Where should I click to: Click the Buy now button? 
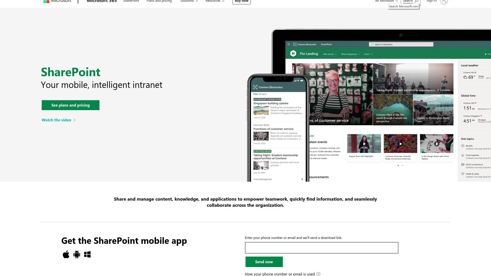[x=241, y=2]
